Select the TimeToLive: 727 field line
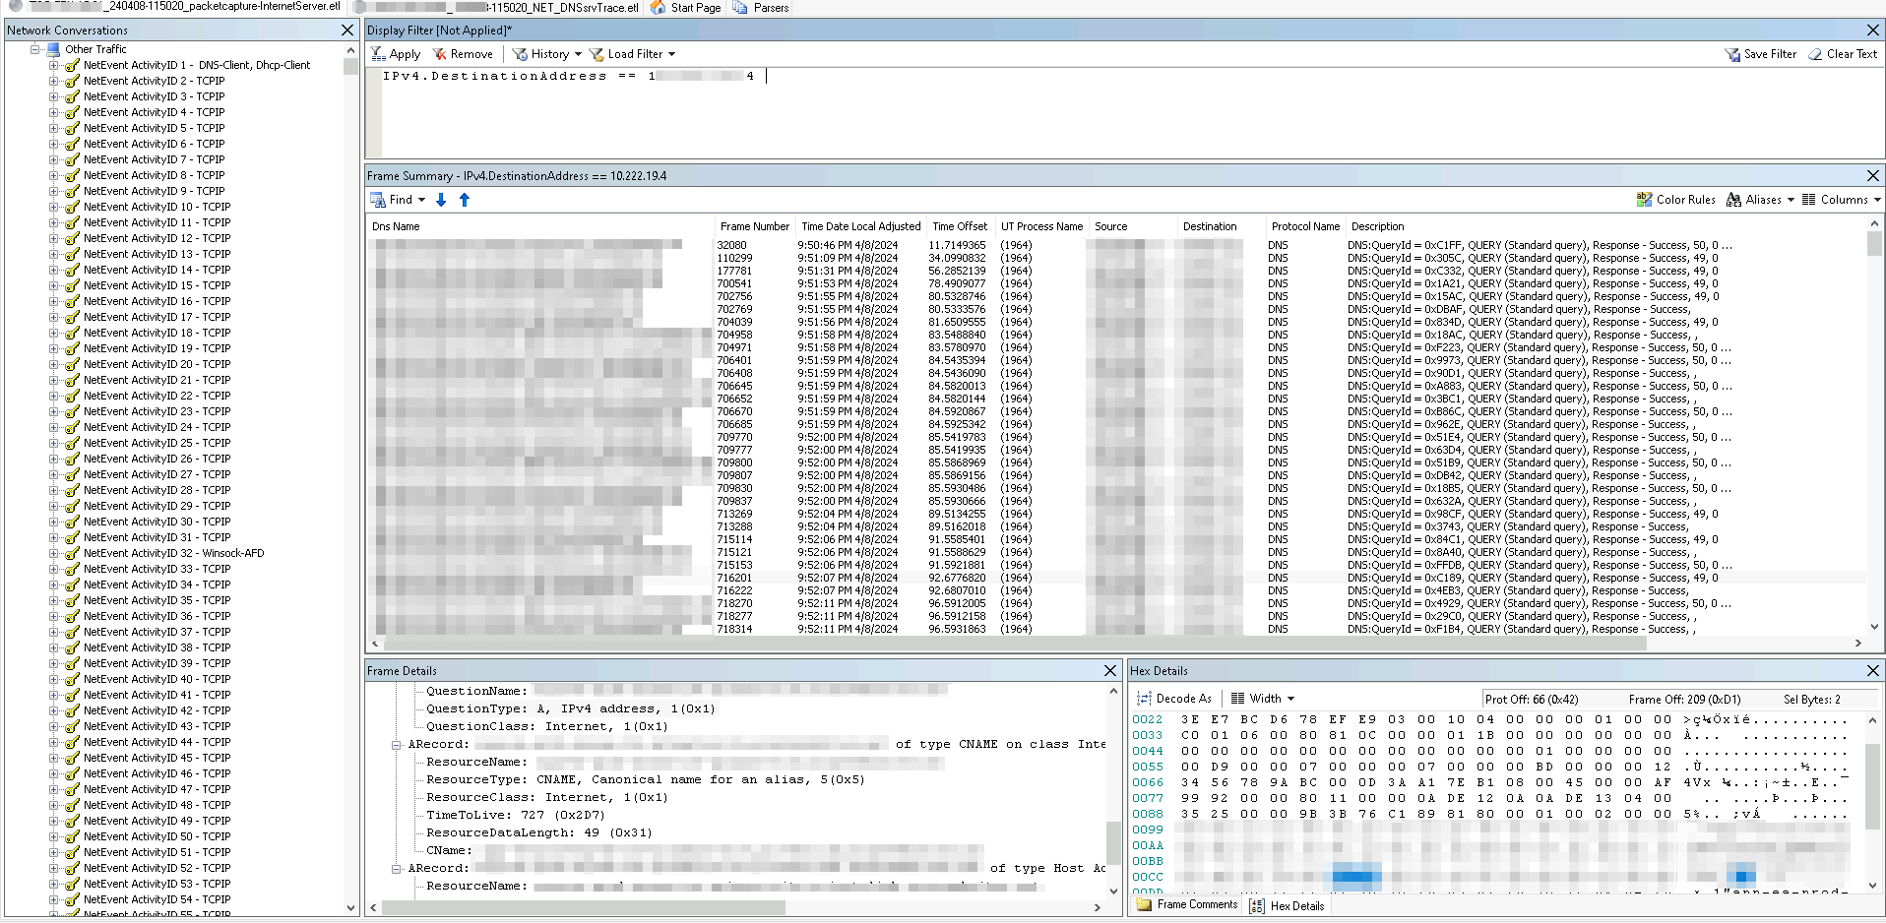The width and height of the screenshot is (1886, 923). 516,816
